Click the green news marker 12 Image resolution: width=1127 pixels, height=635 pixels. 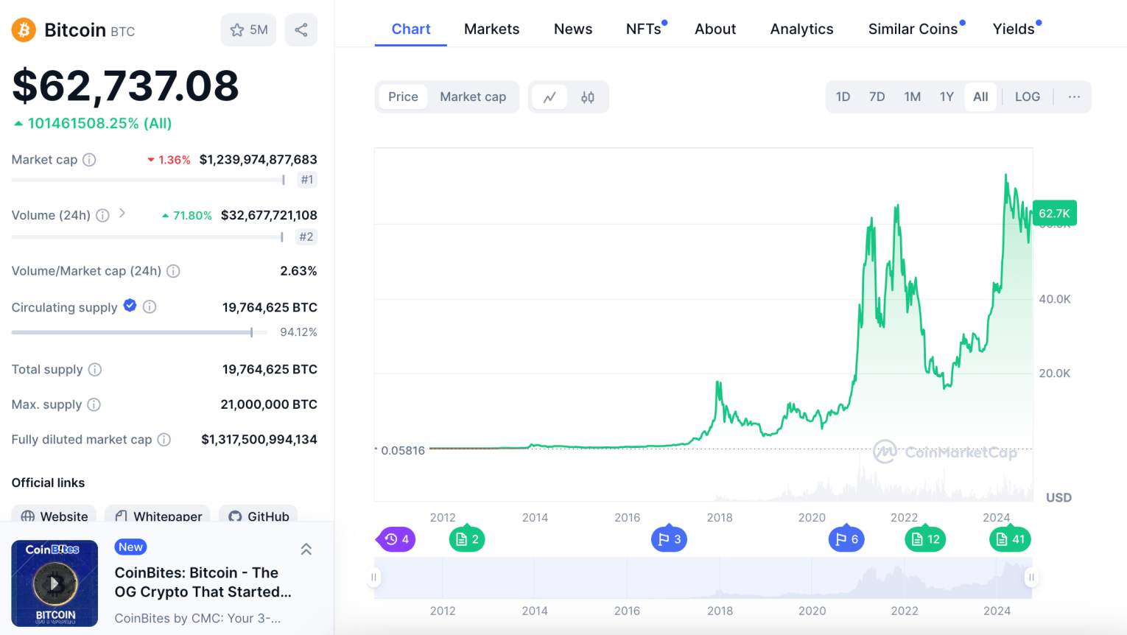point(925,539)
